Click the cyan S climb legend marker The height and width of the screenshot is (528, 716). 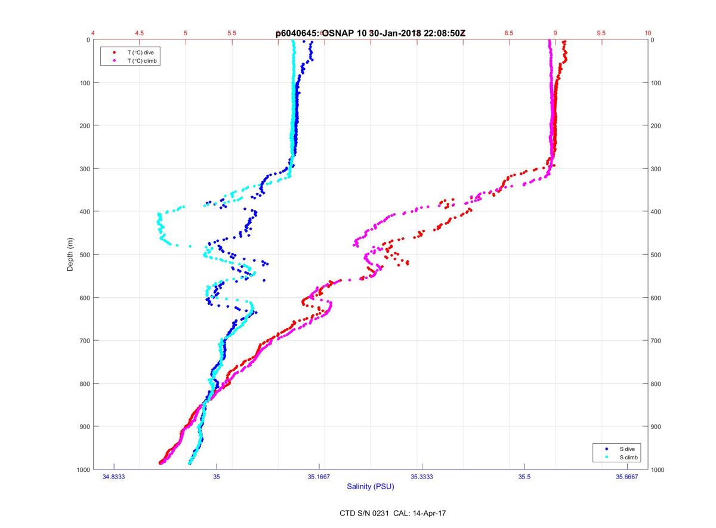(x=606, y=457)
